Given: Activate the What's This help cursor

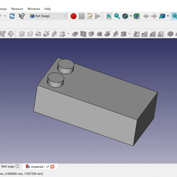Looking at the screenshot, I should (22, 16).
